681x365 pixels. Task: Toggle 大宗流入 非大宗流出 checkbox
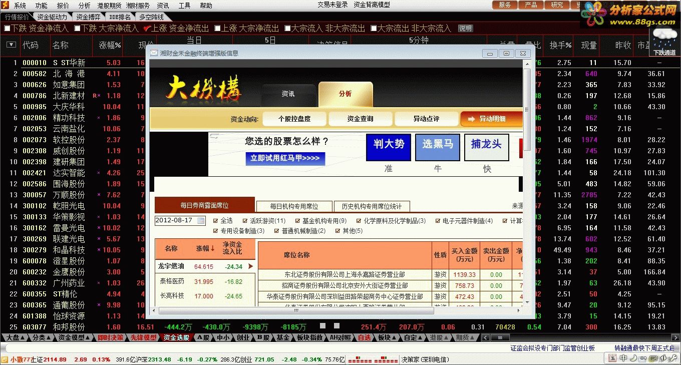(287, 29)
